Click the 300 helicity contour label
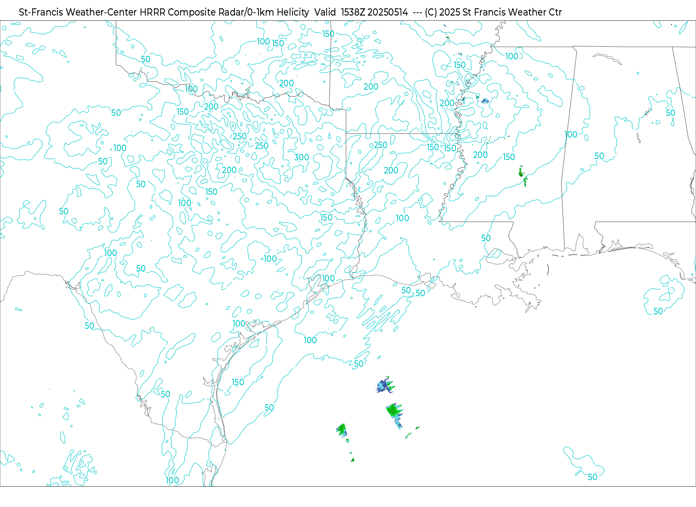The width and height of the screenshot is (696, 507). pos(302,158)
